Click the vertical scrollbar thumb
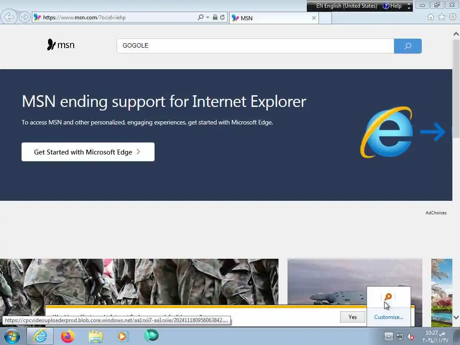The image size is (460, 345). [x=456, y=88]
